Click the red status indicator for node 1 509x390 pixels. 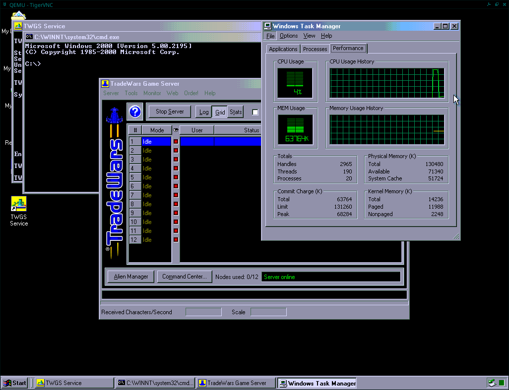click(x=176, y=142)
